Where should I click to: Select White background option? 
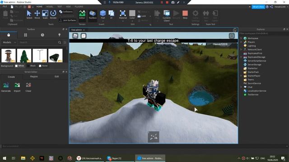(x=19, y=66)
